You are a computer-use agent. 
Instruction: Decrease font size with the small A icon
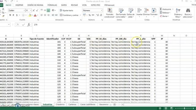37,10
